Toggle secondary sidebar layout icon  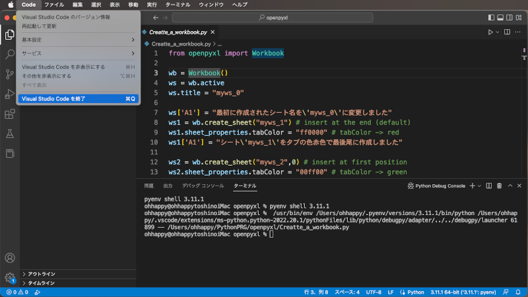(x=510, y=18)
